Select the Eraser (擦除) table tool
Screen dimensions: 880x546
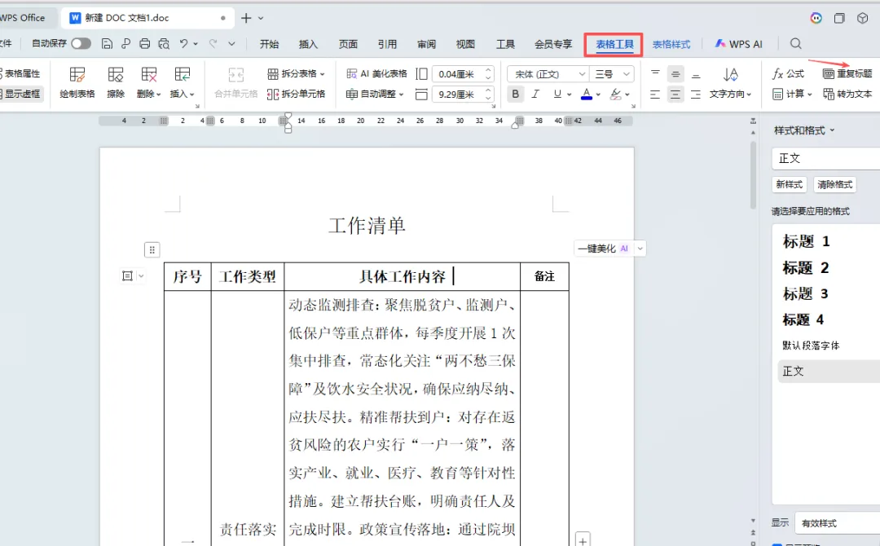pos(116,83)
